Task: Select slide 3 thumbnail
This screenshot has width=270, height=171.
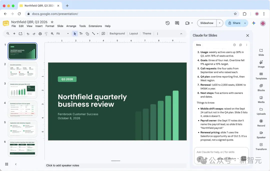Action: pyautogui.click(x=22, y=90)
